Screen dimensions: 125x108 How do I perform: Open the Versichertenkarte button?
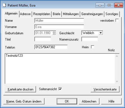pyautogui.click(x=105, y=89)
